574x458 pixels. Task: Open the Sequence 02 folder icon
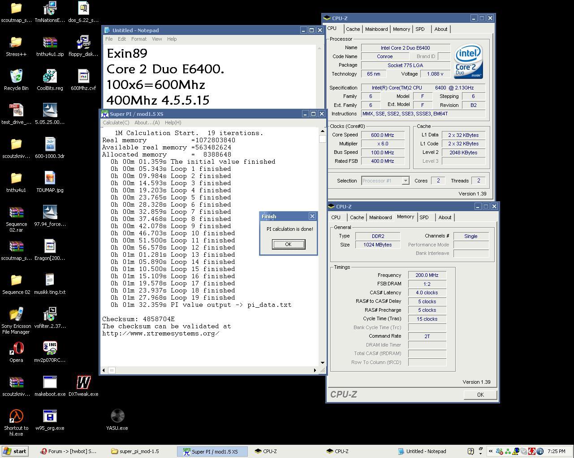point(16,284)
